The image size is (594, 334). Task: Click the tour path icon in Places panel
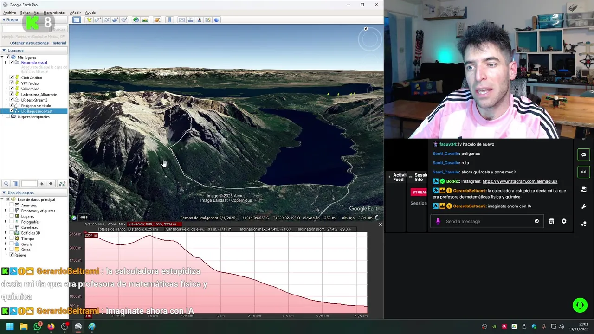[62, 184]
